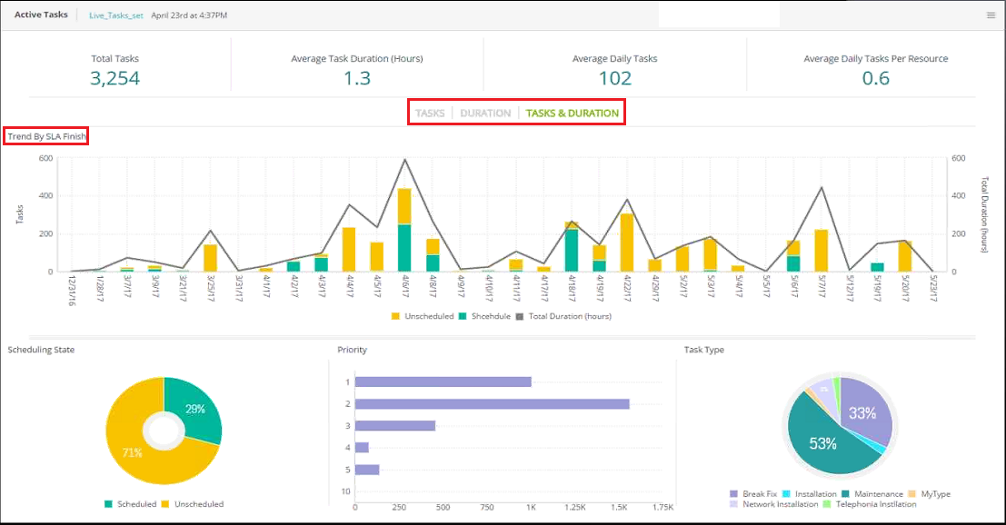Screen dimensions: 1006x525
Task: Switch to the TASKS tab
Action: pyautogui.click(x=429, y=113)
